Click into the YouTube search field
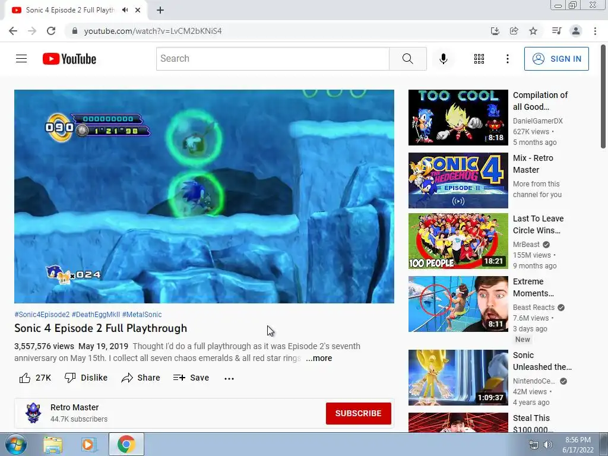This screenshot has height=456, width=608. [x=273, y=59]
